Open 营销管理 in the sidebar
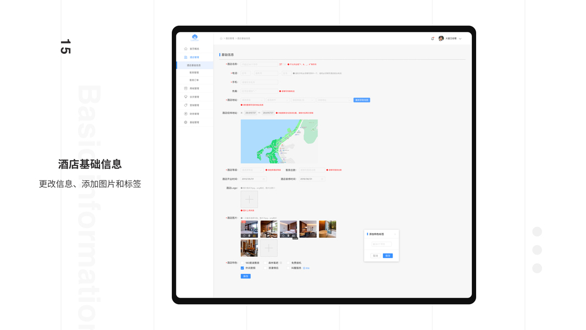This screenshot has height=330, width=586. [194, 105]
